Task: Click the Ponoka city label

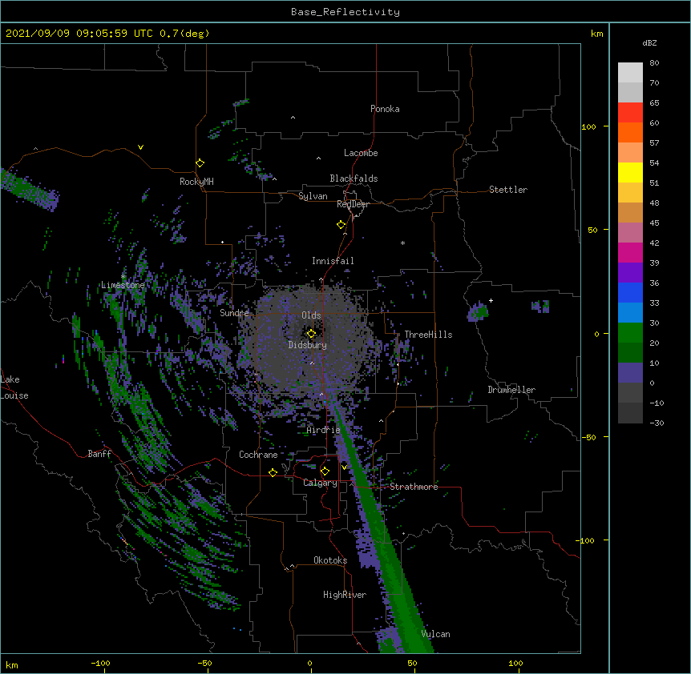Action: (x=385, y=109)
